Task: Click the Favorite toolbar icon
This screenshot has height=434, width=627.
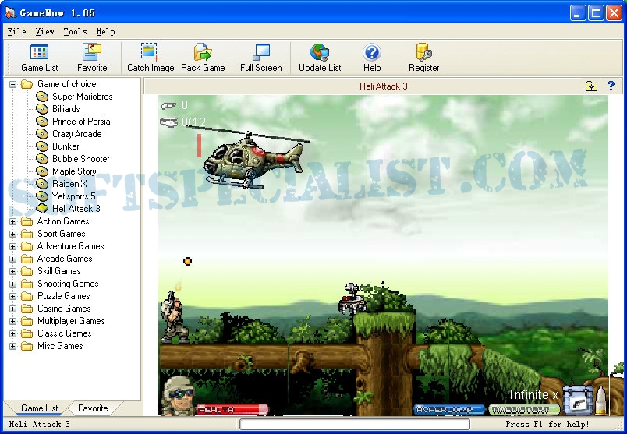Action: (x=92, y=53)
